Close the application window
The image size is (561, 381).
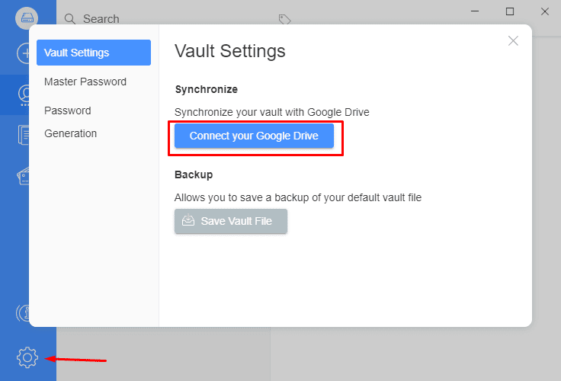(545, 11)
